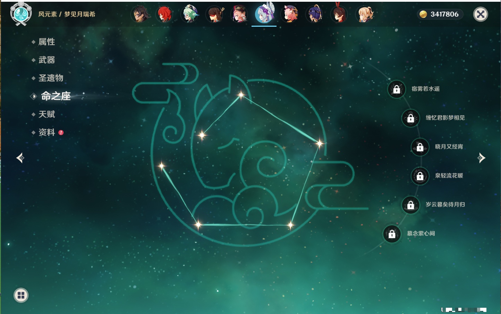Select the pink-haired Diona avatar
Image resolution: width=501 pixels, height=314 pixels.
click(290, 14)
